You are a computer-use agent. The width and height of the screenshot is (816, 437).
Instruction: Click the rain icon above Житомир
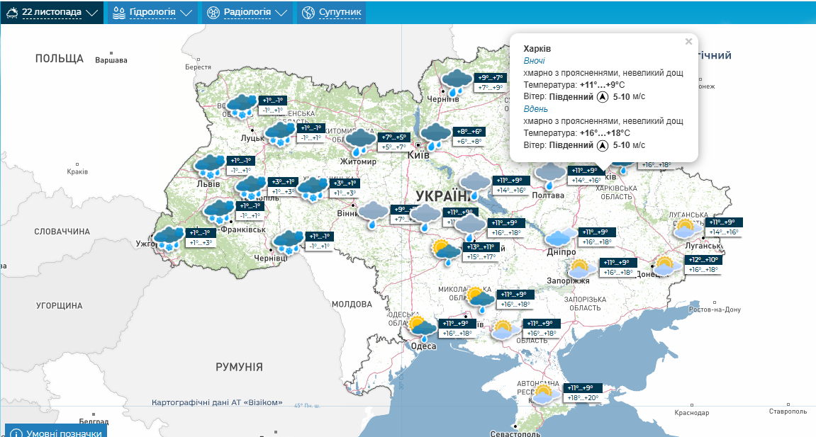pos(360,142)
